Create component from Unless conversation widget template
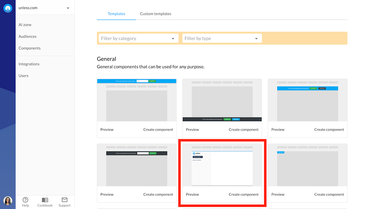 pyautogui.click(x=244, y=194)
